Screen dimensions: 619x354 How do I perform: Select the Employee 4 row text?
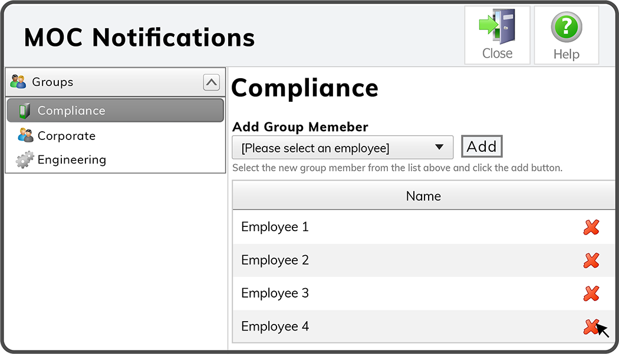click(275, 326)
